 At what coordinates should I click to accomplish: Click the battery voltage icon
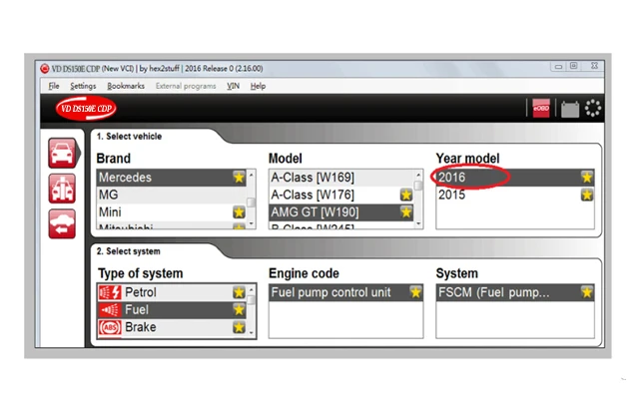click(570, 109)
